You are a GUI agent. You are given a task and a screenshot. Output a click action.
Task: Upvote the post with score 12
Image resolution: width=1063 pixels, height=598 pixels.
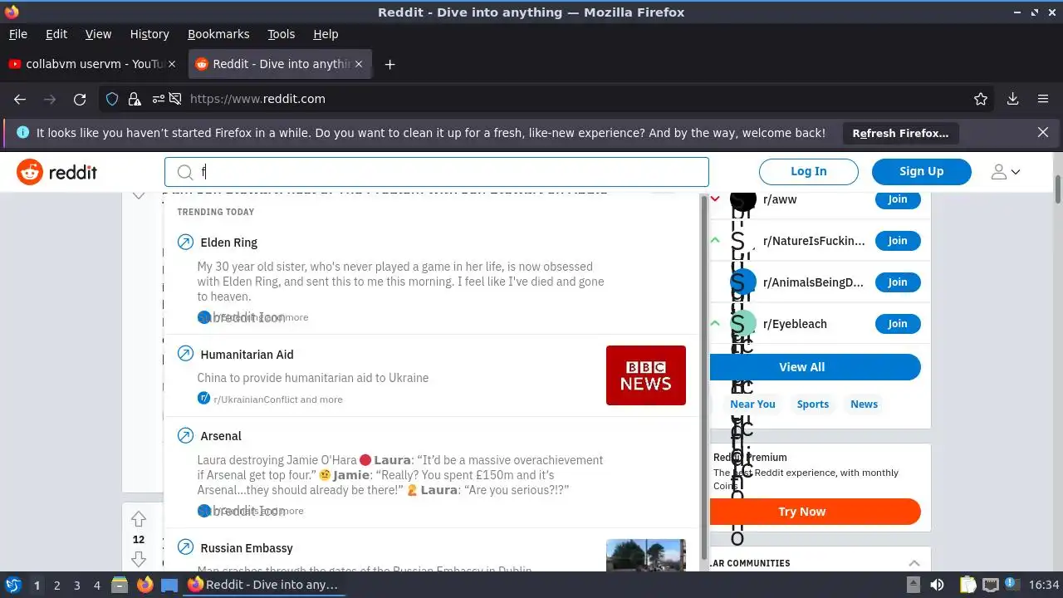[x=139, y=519]
